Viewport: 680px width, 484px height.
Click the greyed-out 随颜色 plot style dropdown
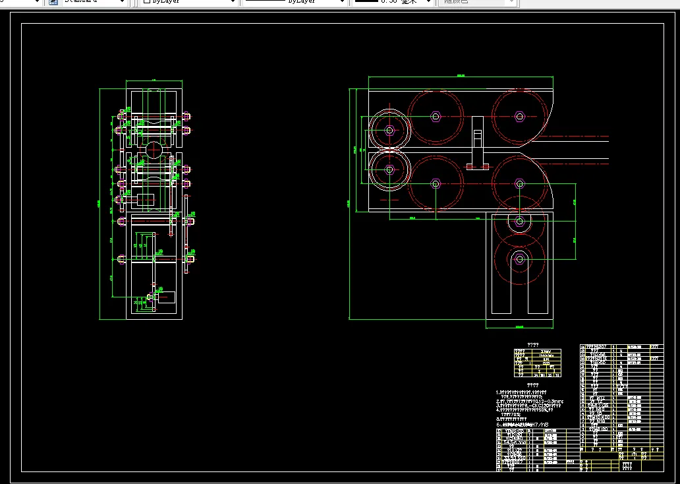[478, 2]
